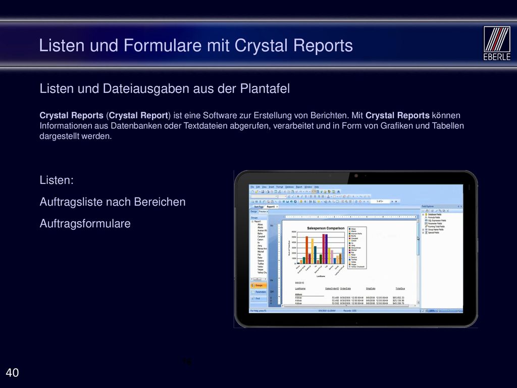Viewport: 517px width, 388px height.
Task: Click the Italic formatting icon
Action: (302, 197)
